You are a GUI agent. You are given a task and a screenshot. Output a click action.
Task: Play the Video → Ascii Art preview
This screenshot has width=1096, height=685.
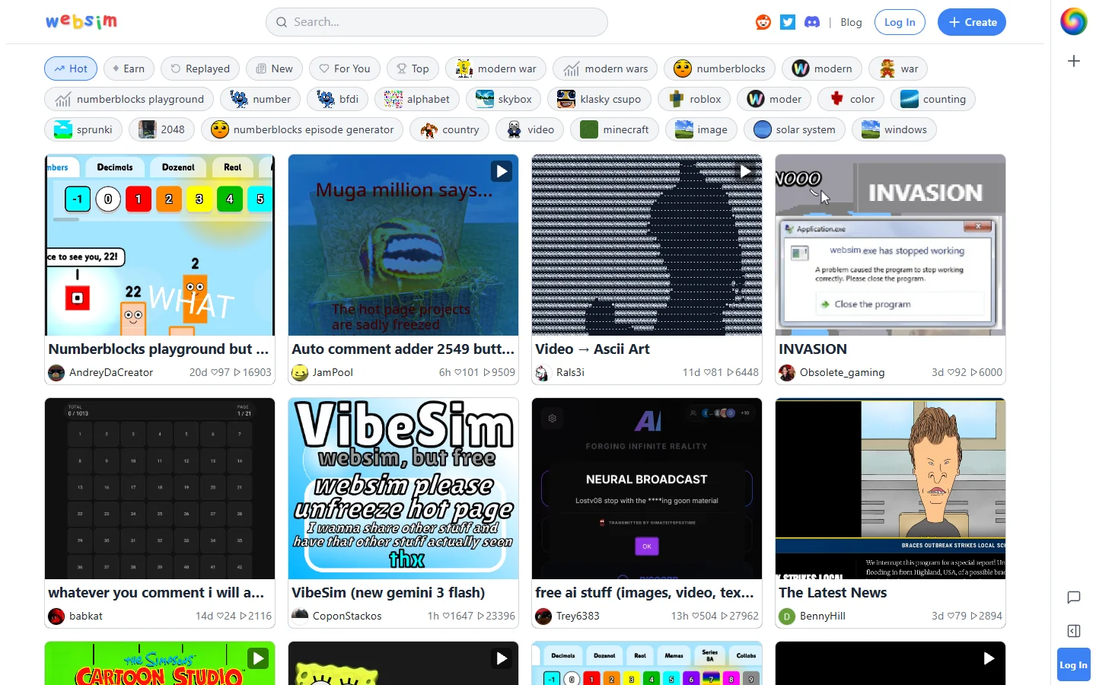[x=744, y=171]
